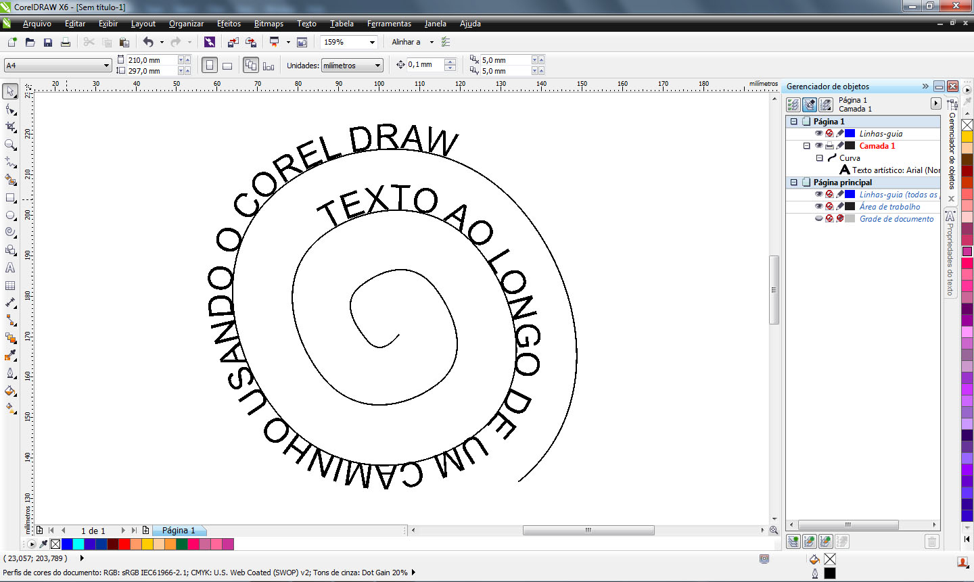Open the Unidades milímetros dropdown
Screen dimensions: 974x582
(x=378, y=66)
